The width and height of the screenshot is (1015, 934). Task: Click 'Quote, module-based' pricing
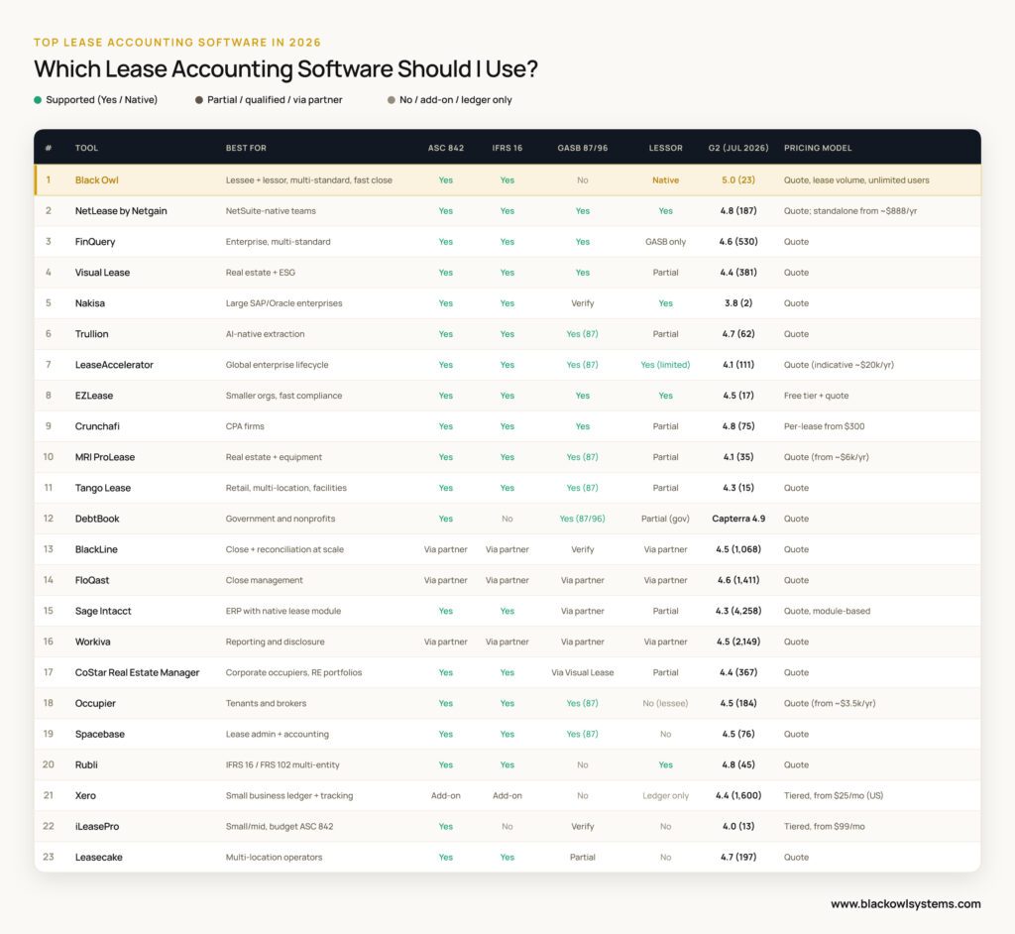tap(827, 611)
